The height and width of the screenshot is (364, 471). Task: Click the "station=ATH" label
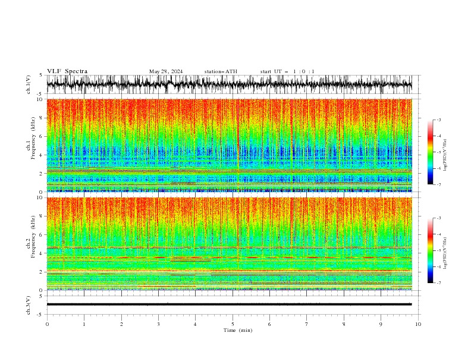(x=221, y=71)
